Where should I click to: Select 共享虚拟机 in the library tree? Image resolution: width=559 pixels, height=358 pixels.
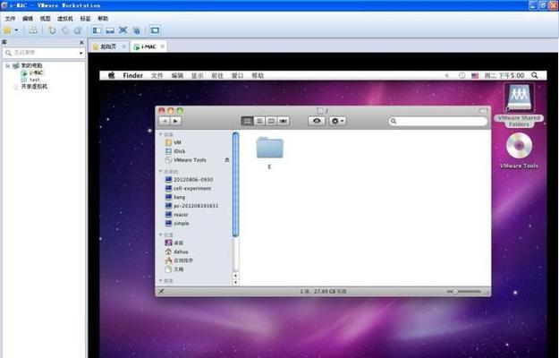pos(30,86)
